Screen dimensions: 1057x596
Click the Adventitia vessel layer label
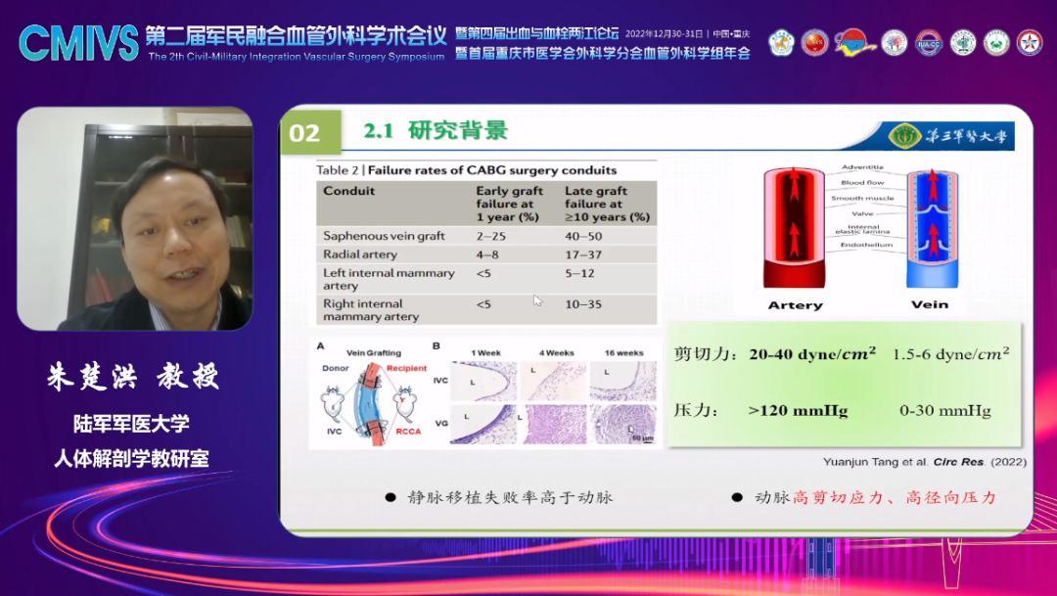click(862, 167)
